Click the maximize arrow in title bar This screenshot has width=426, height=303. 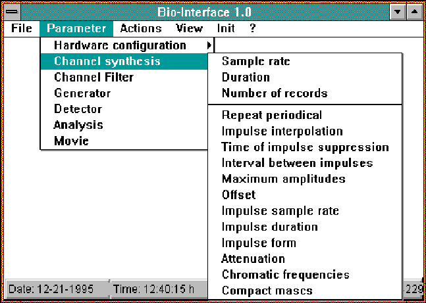coord(413,12)
